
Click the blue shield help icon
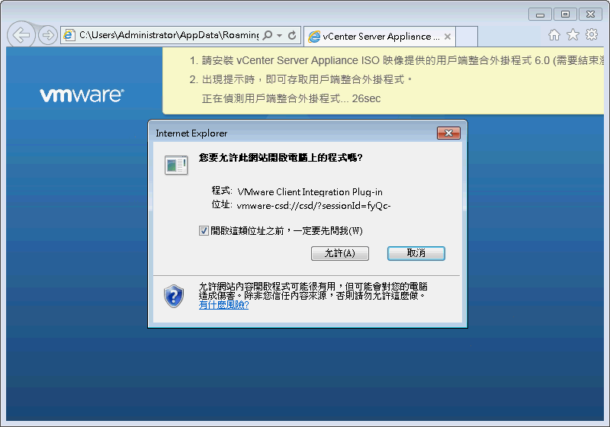pyautogui.click(x=174, y=296)
